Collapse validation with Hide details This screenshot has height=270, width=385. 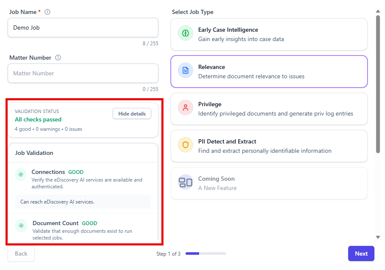132,113
